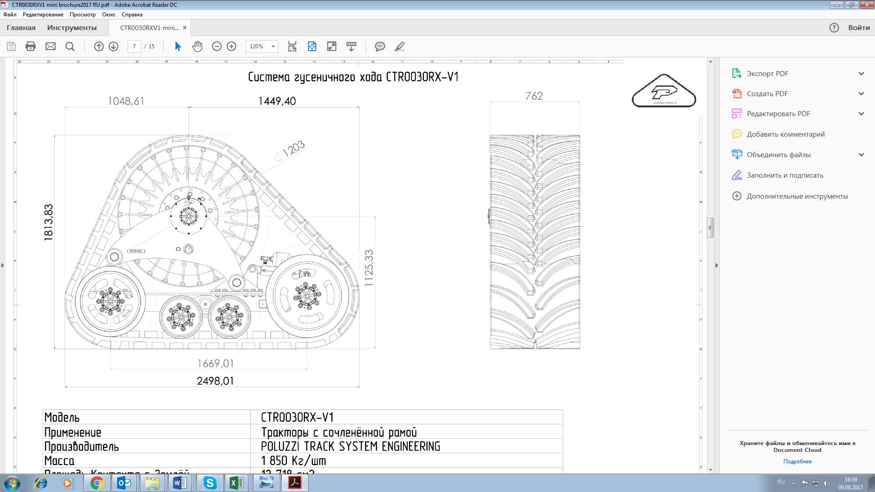Image resolution: width=875 pixels, height=492 pixels.
Task: Go to previous page arrow
Action: (x=99, y=46)
